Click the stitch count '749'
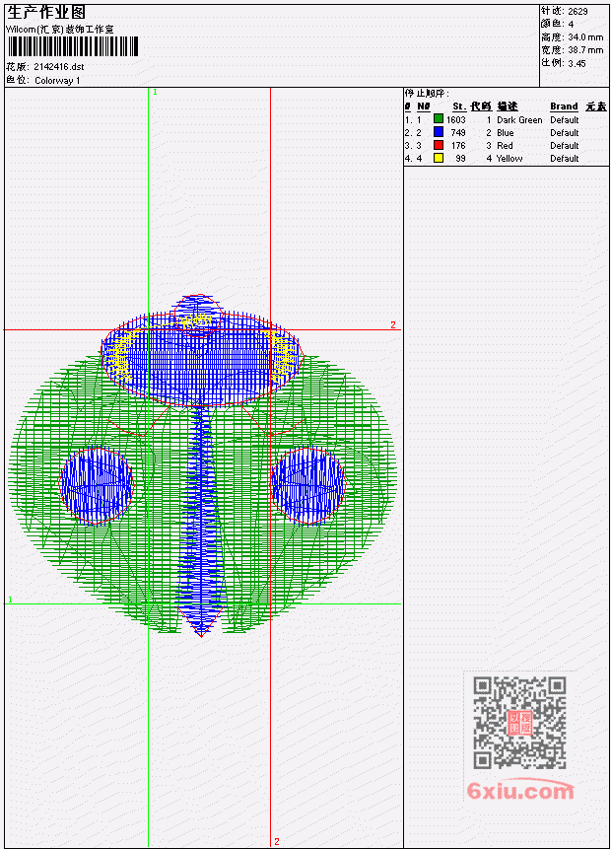Viewport: 611px width, 849px height. point(458,133)
